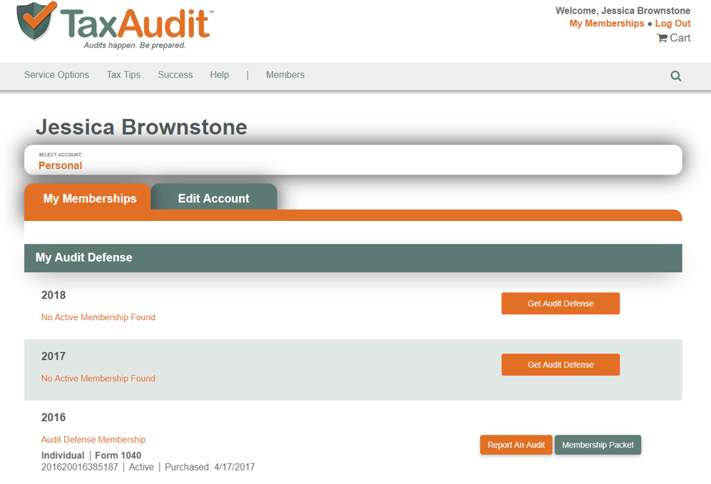Open the Members menu item

coord(285,75)
